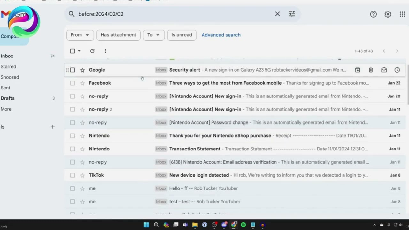Click the Compose button

coord(14,36)
